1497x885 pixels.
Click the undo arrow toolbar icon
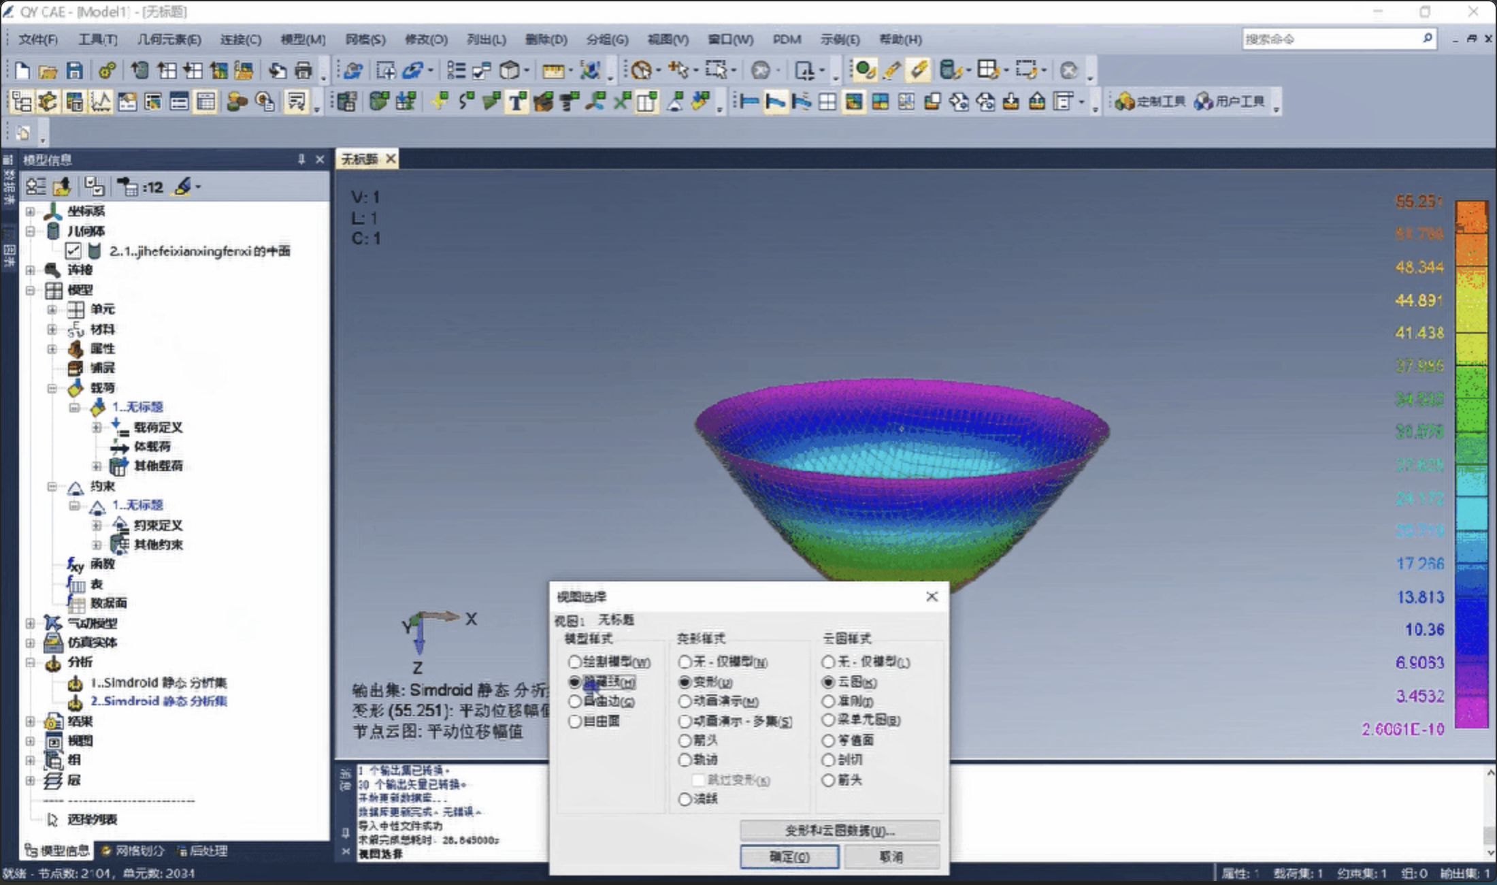coord(277,70)
